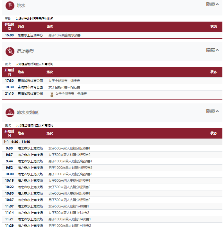Select 男子1000米单人划艇1/4决赛2
Image resolution: width=224 pixels, height=231 pixels.
pyautogui.click(x=70, y=226)
